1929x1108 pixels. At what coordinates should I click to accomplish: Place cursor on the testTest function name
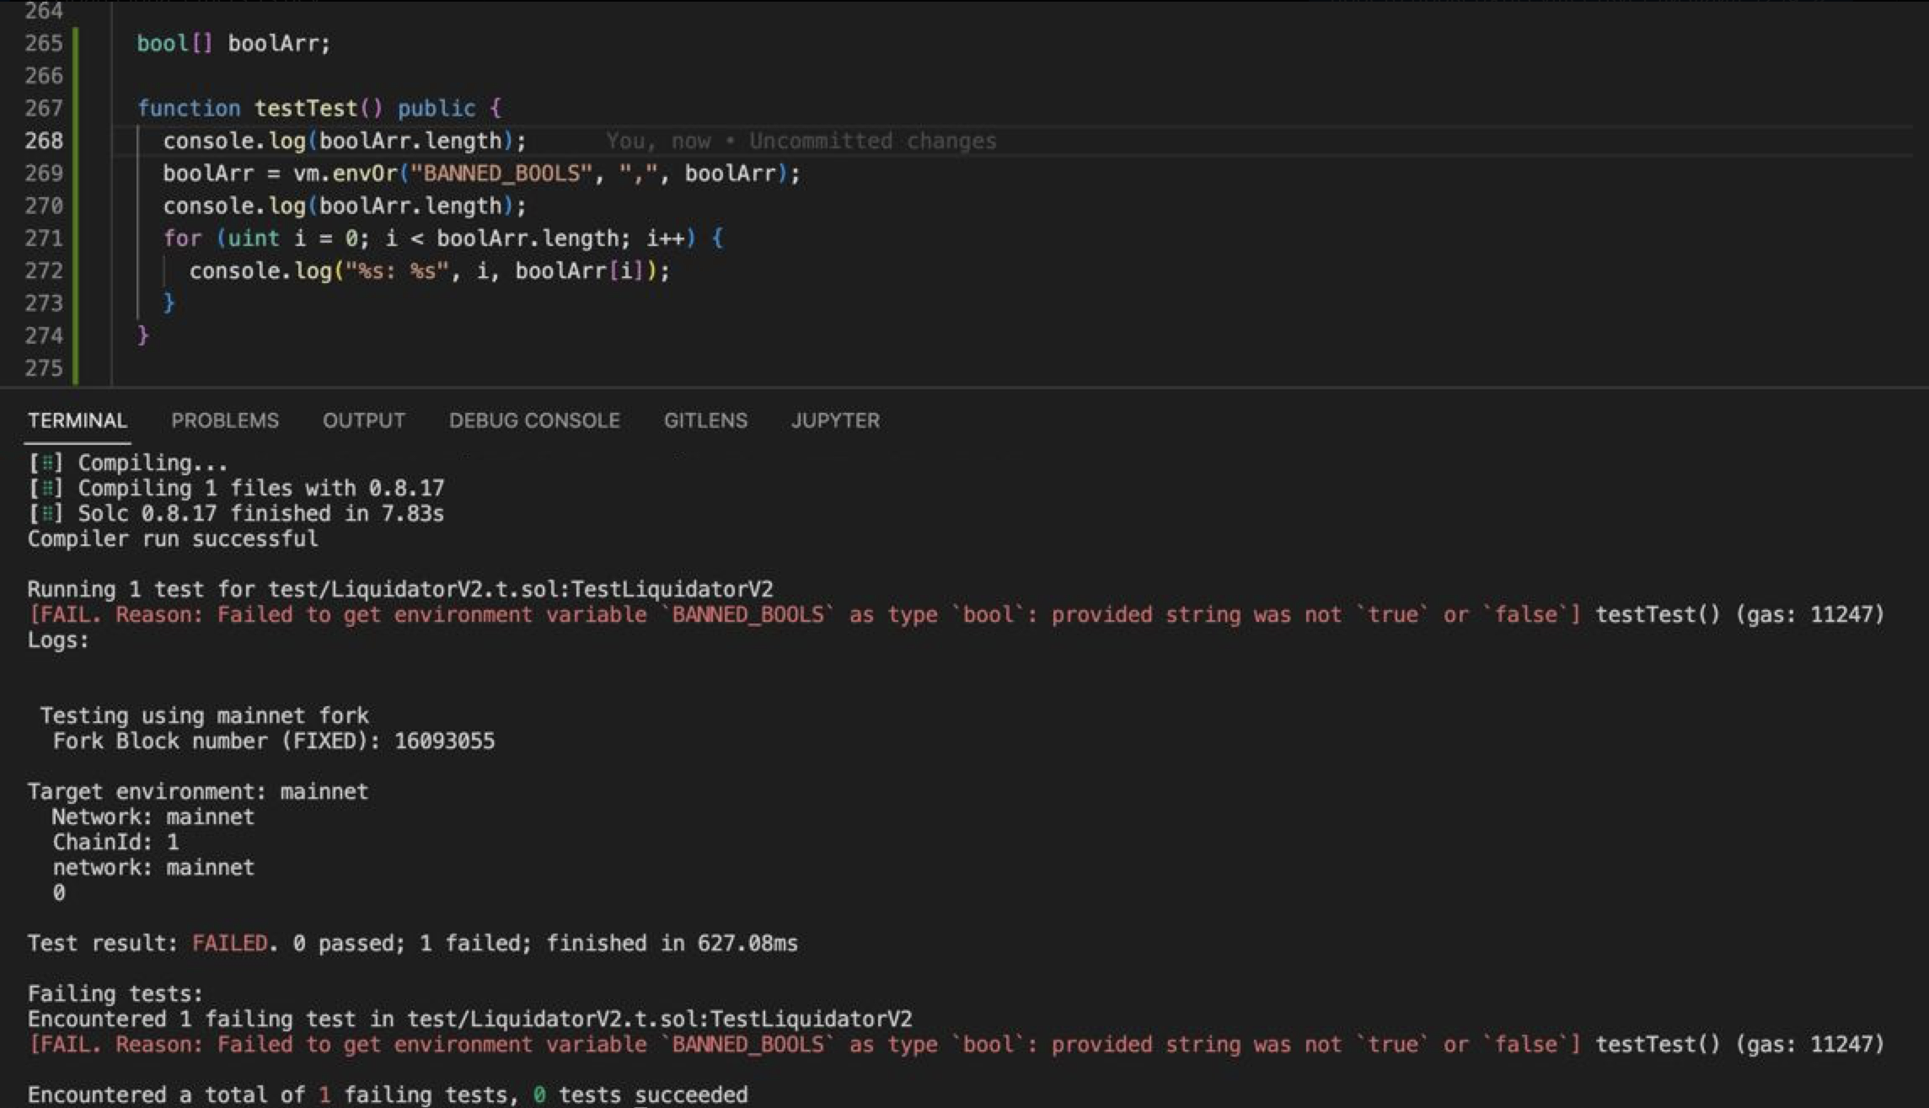click(x=306, y=108)
